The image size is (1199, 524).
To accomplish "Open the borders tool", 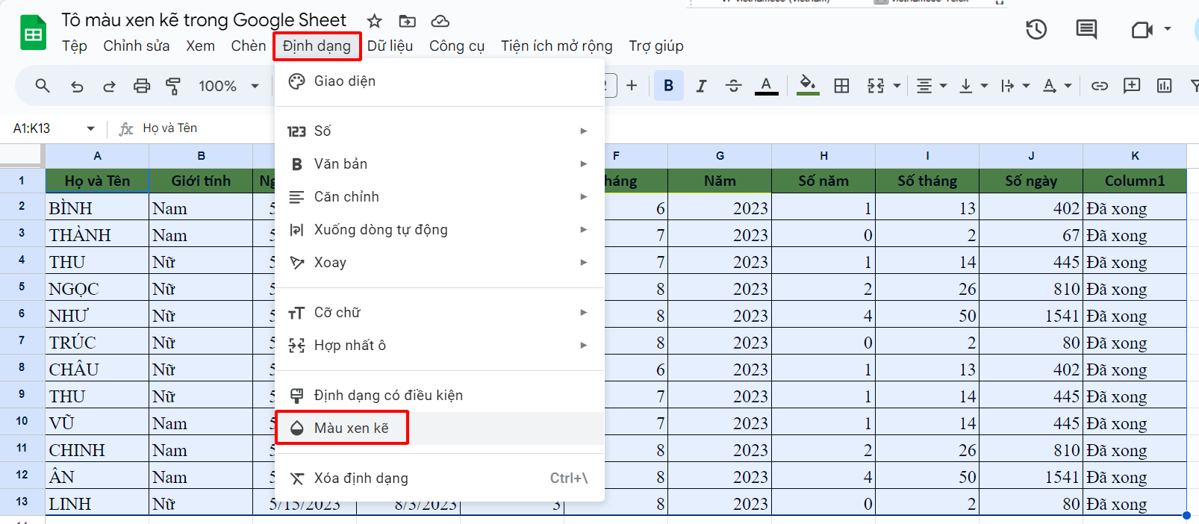I will [x=841, y=86].
